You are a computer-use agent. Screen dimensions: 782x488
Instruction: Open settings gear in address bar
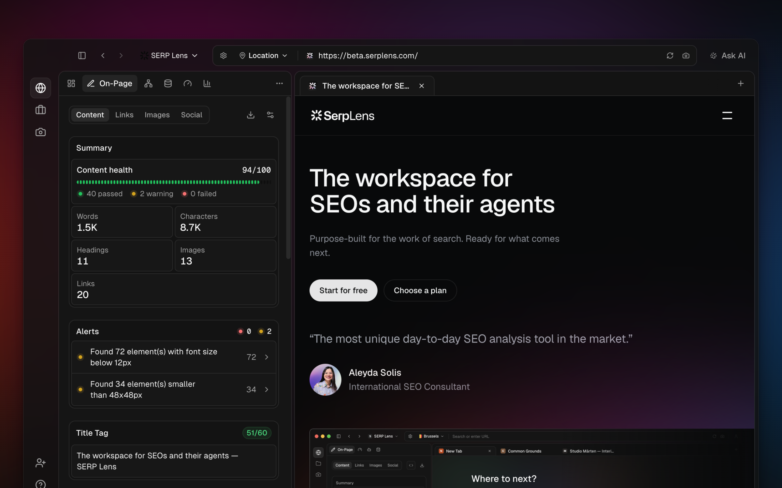tap(223, 56)
